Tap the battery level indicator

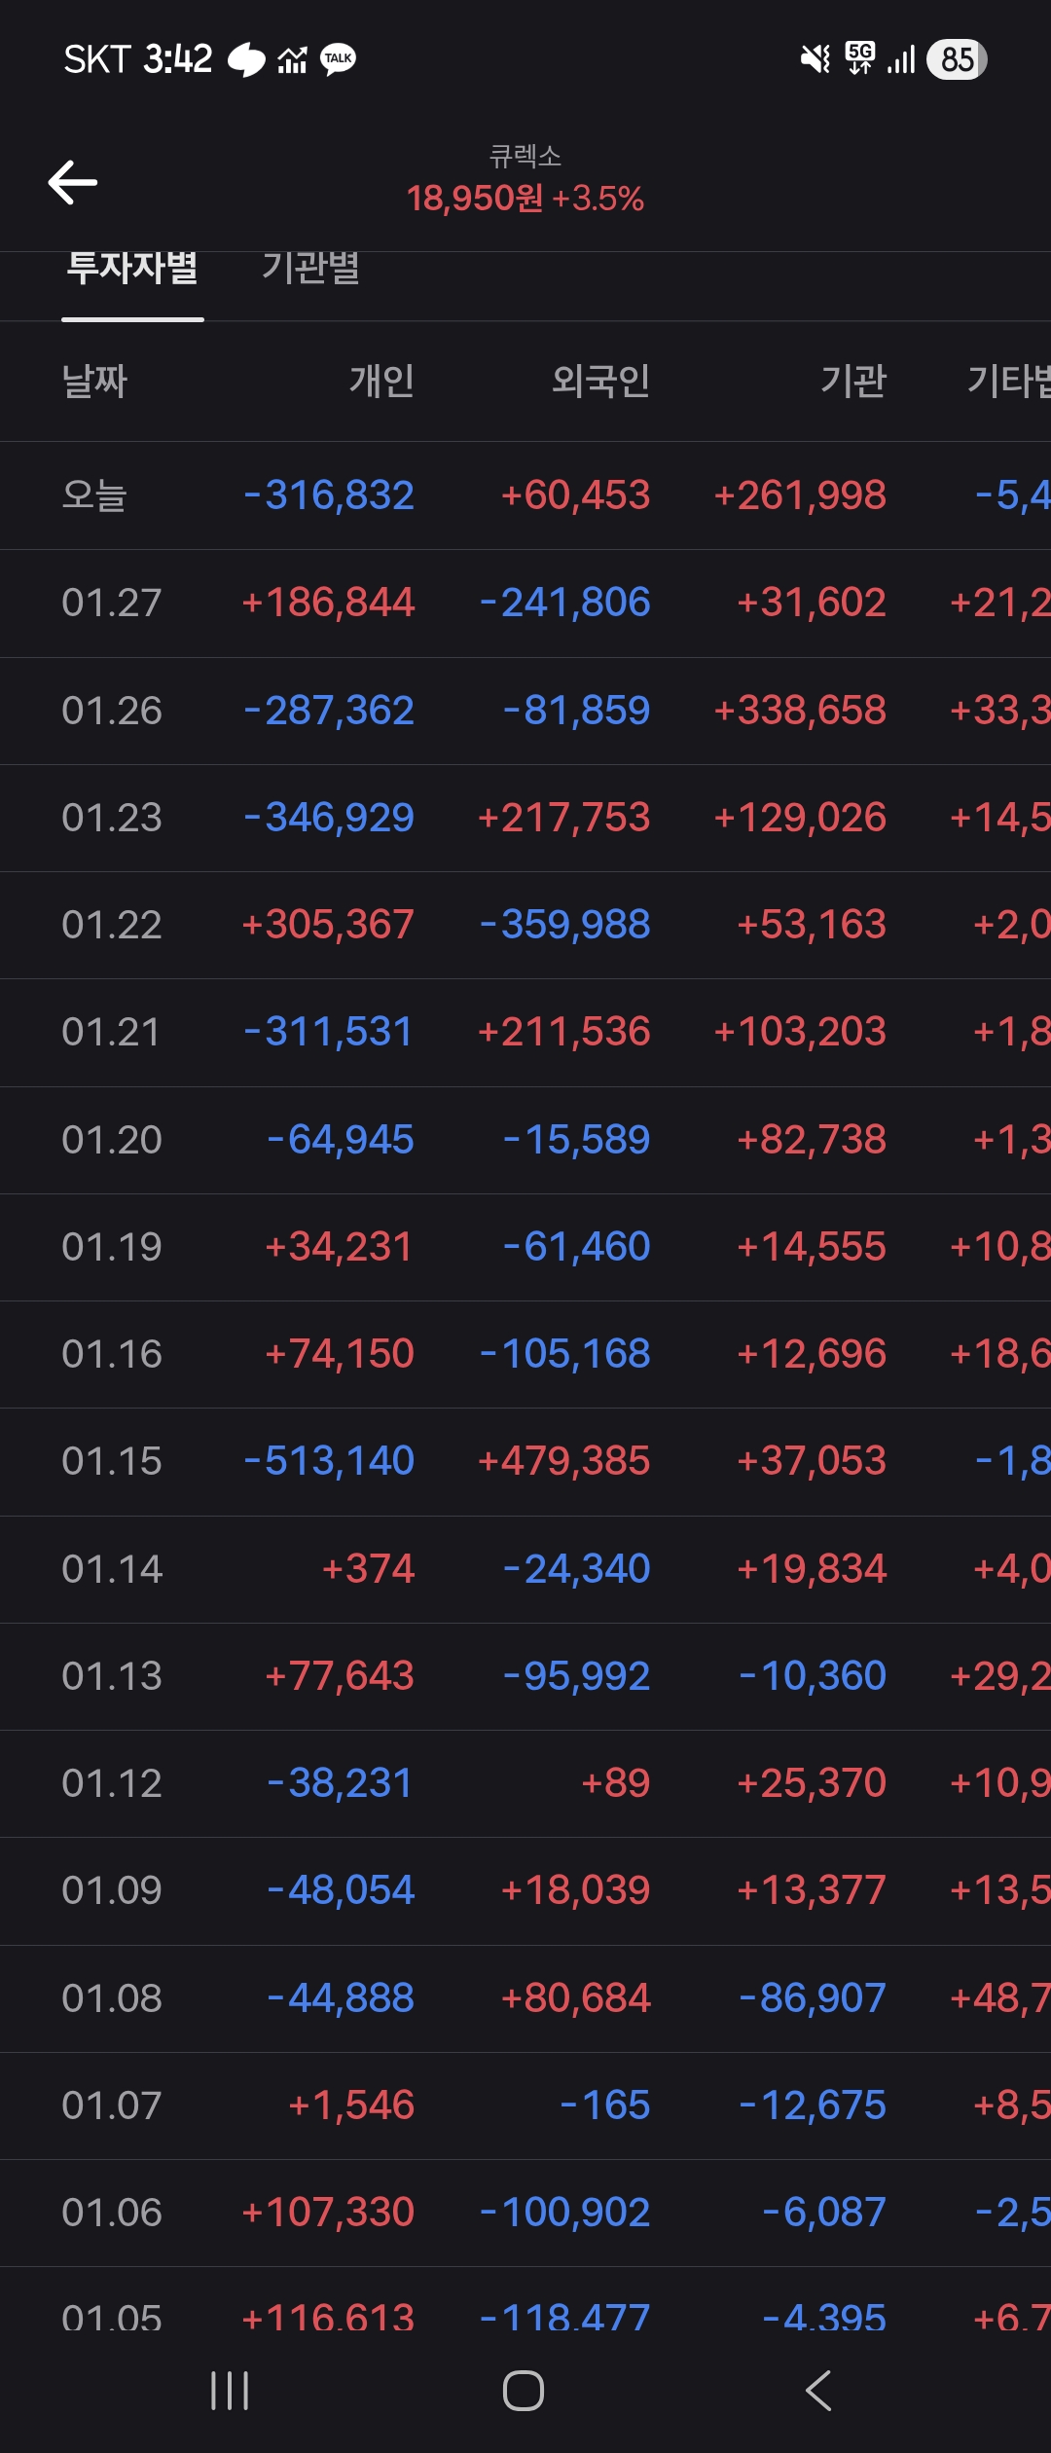tap(957, 59)
